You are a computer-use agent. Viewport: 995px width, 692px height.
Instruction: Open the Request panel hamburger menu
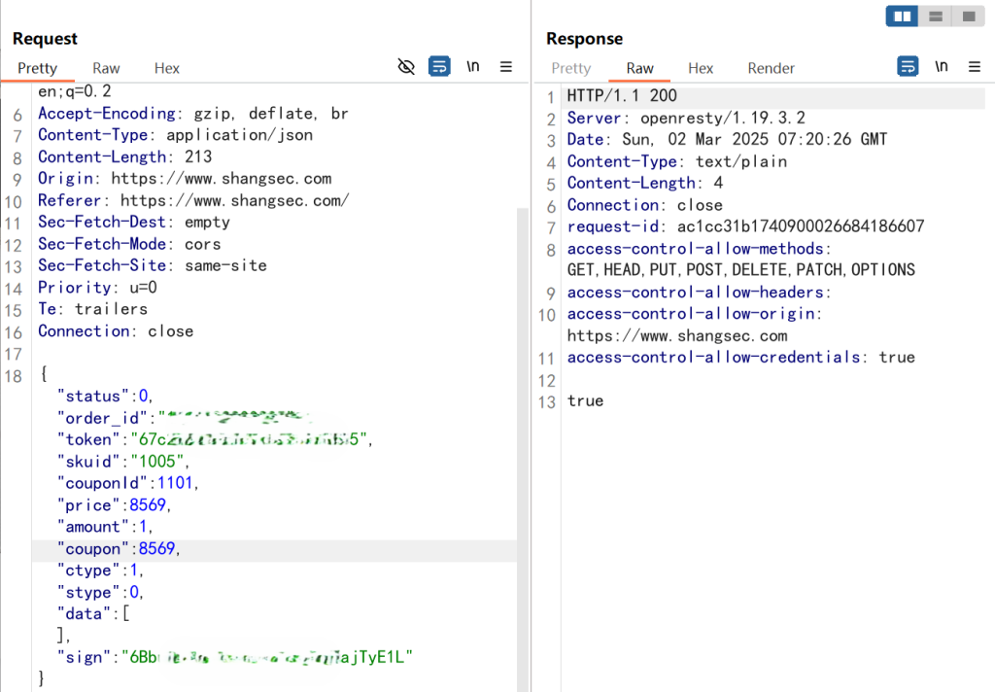[x=506, y=67]
